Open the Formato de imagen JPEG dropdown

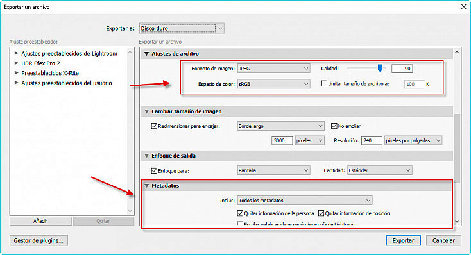[x=273, y=69]
